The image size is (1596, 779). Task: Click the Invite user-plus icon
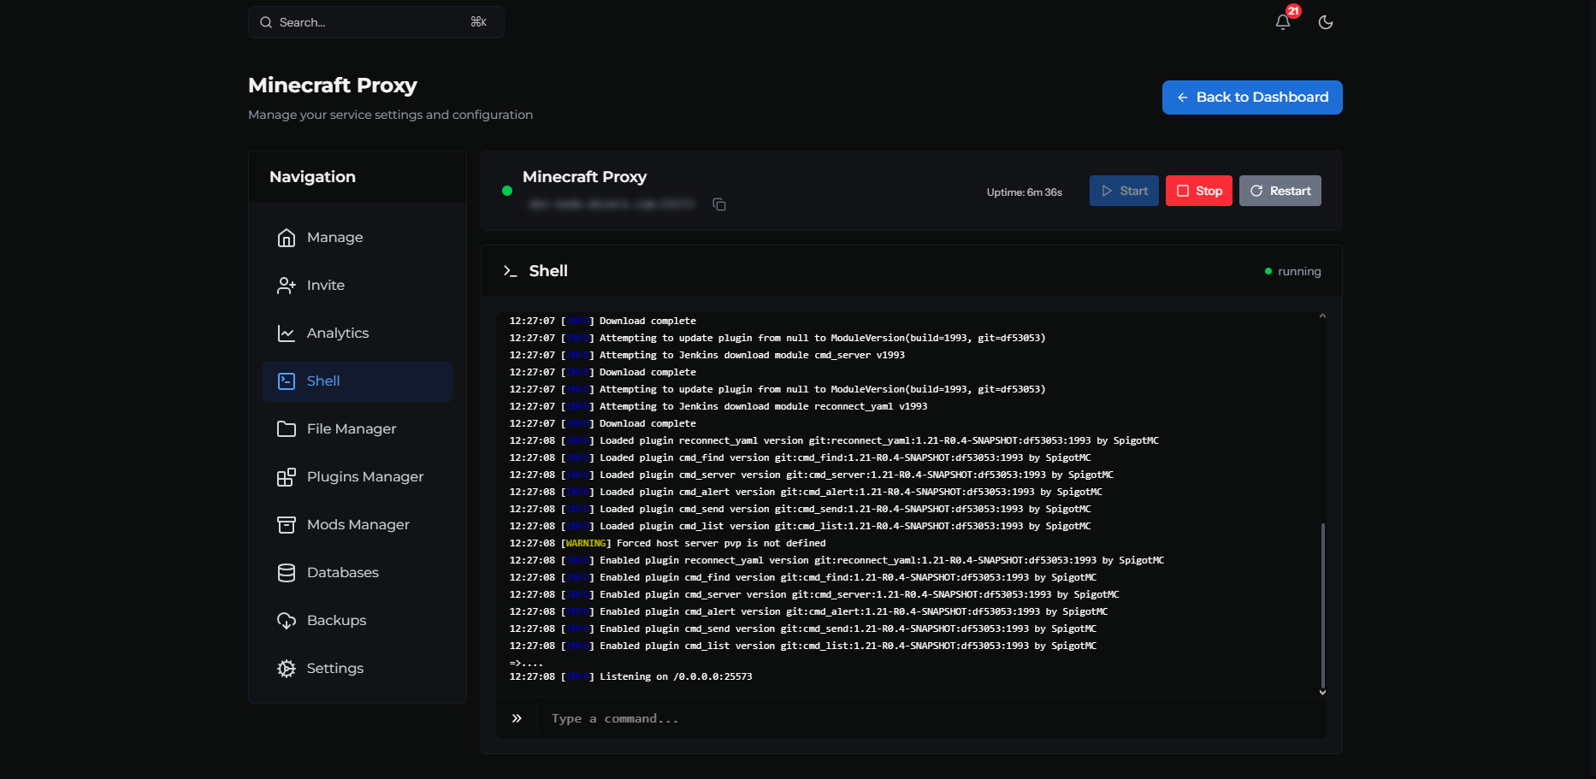(287, 286)
